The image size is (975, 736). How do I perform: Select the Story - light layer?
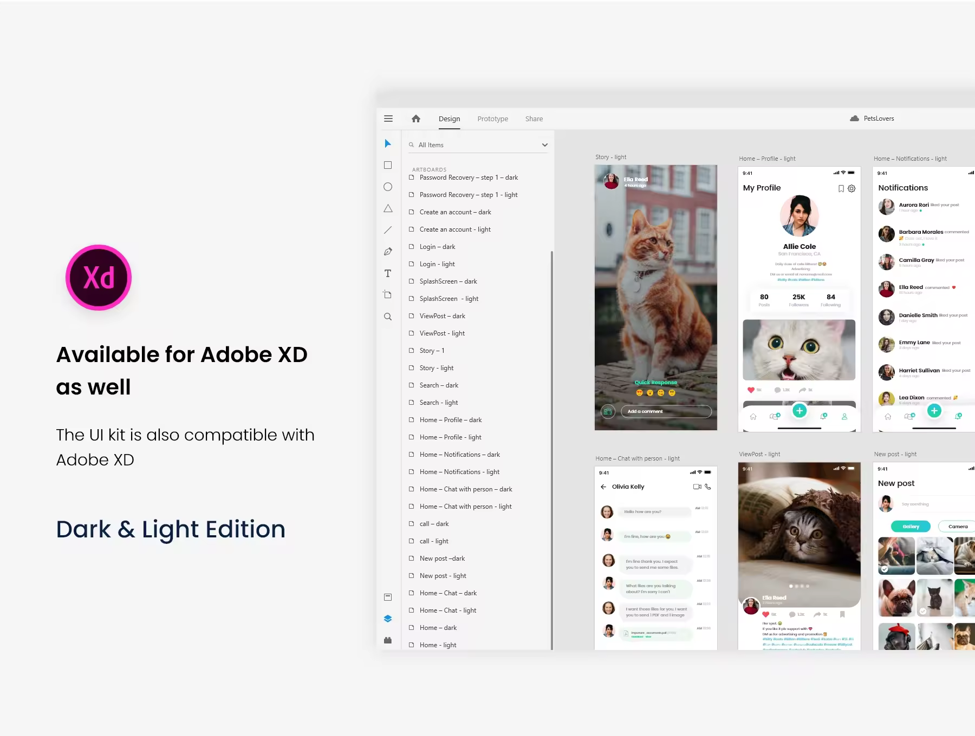pos(436,368)
